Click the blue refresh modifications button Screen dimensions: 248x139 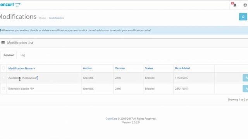(243, 17)
